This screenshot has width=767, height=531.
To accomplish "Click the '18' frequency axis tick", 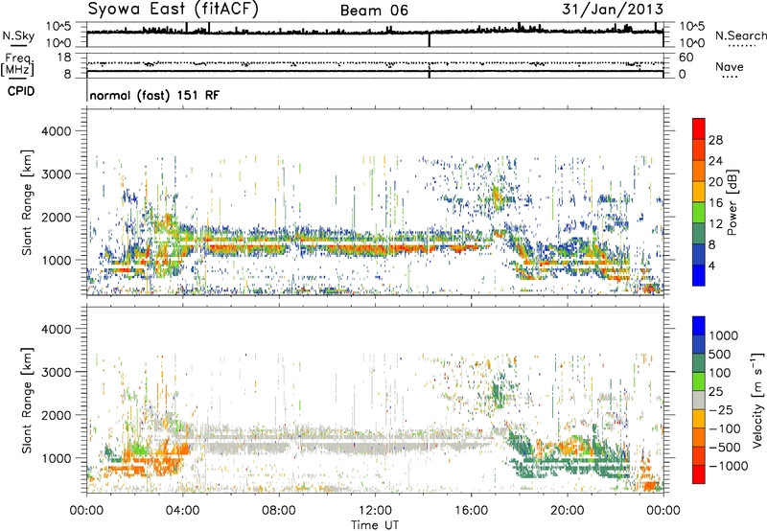I will [63, 58].
